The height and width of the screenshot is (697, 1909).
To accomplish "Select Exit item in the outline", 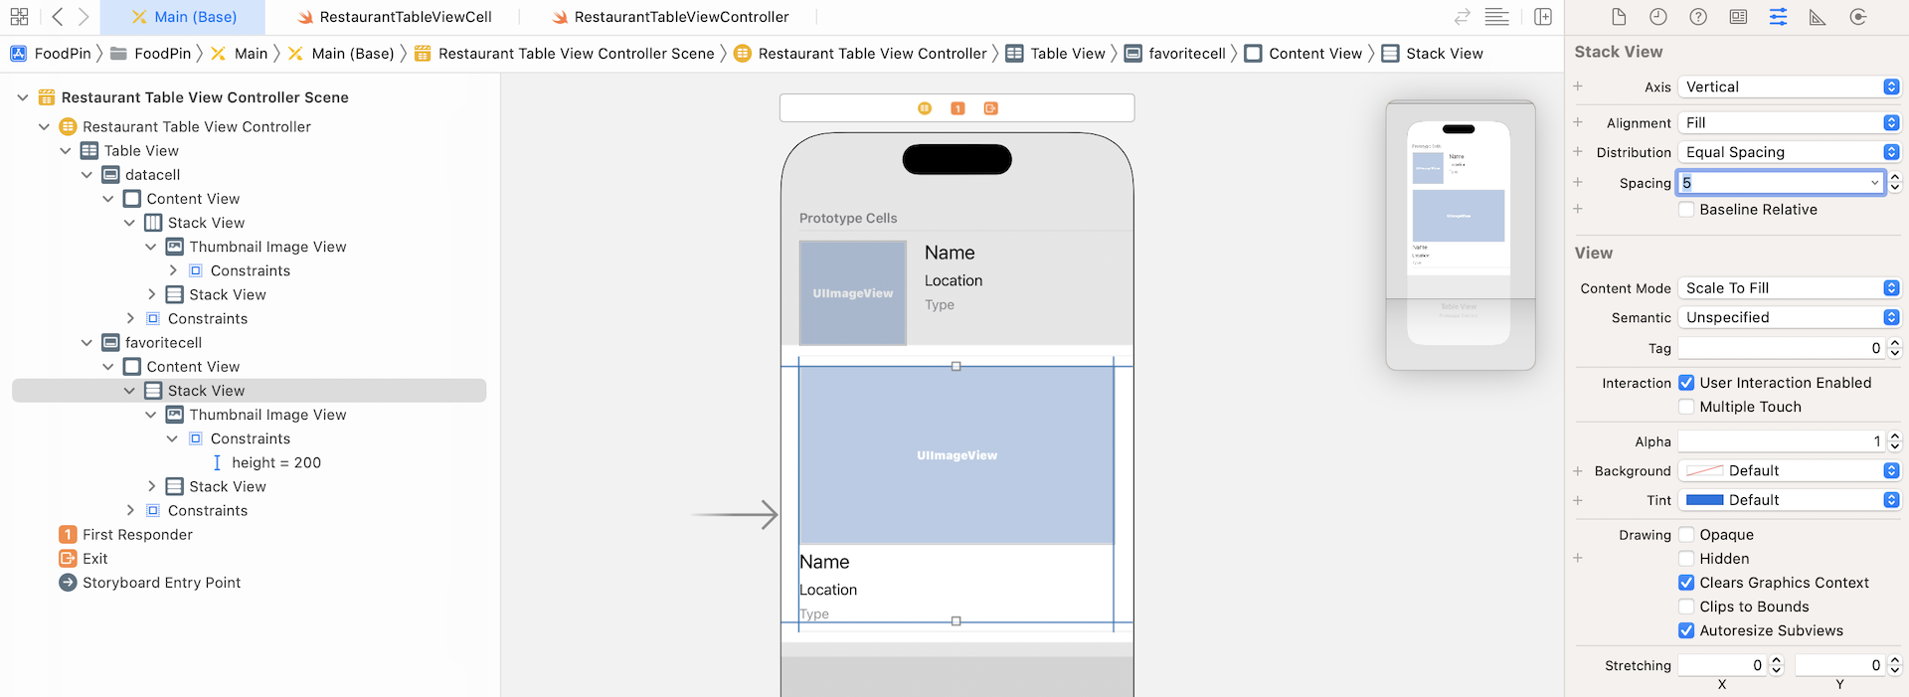I will tap(94, 559).
